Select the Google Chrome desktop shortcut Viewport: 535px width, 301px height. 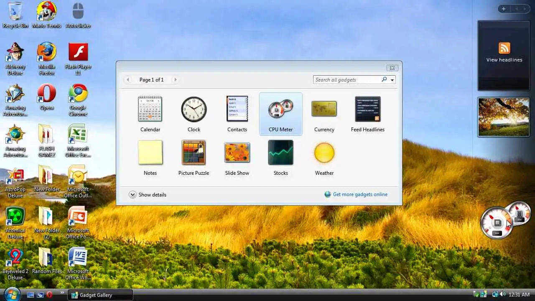click(78, 99)
